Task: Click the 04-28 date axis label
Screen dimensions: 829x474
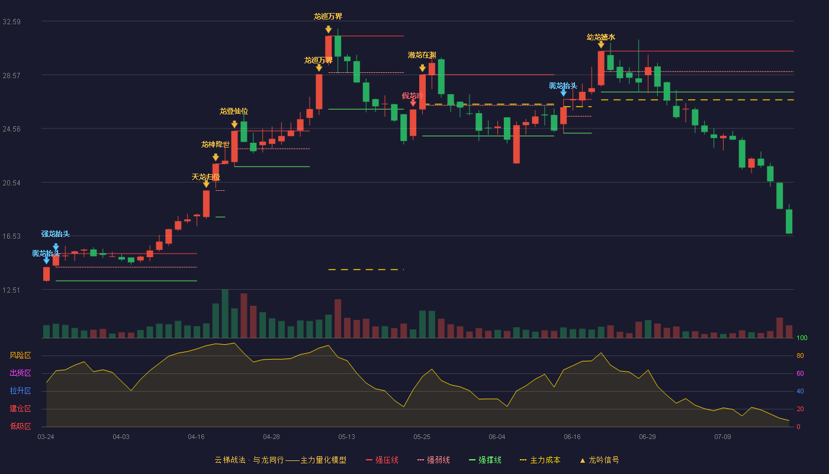Action: click(271, 437)
